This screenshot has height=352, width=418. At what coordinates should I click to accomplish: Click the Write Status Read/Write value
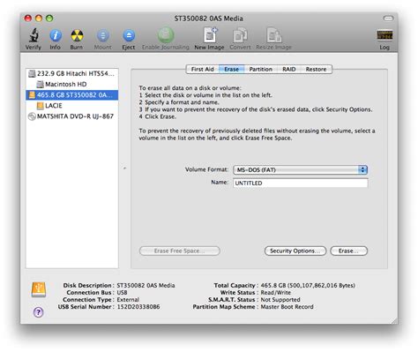[276, 293]
